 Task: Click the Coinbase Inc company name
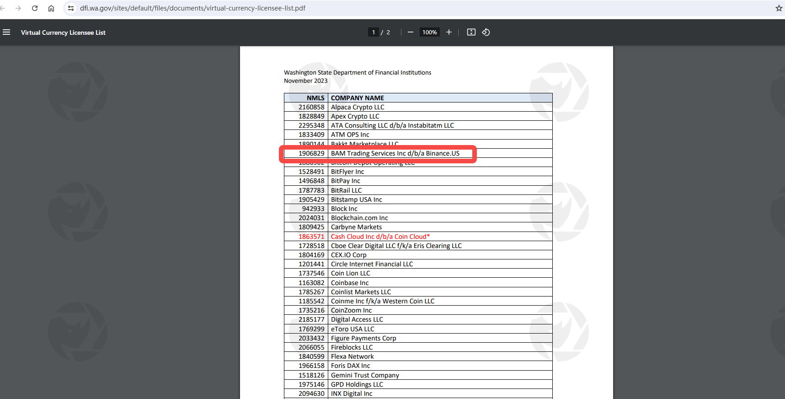click(350, 283)
